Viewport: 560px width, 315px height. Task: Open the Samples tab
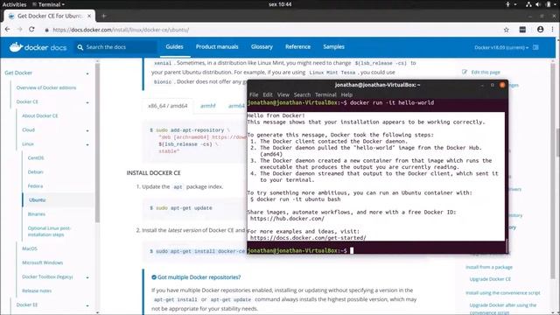334,46
